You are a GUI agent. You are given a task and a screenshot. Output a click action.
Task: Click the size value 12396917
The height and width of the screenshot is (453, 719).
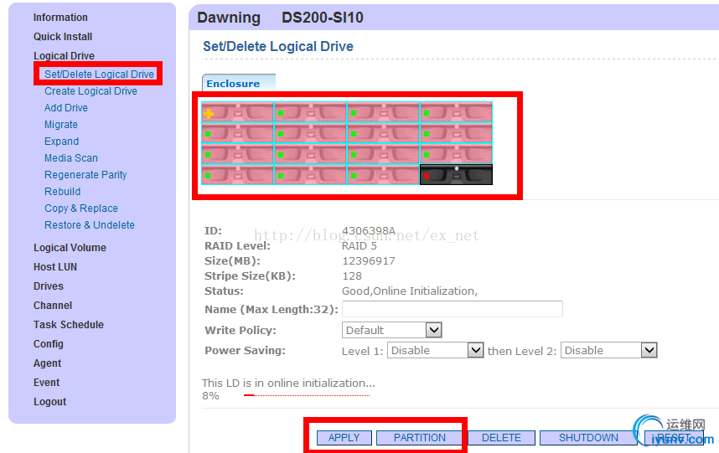pyautogui.click(x=368, y=261)
